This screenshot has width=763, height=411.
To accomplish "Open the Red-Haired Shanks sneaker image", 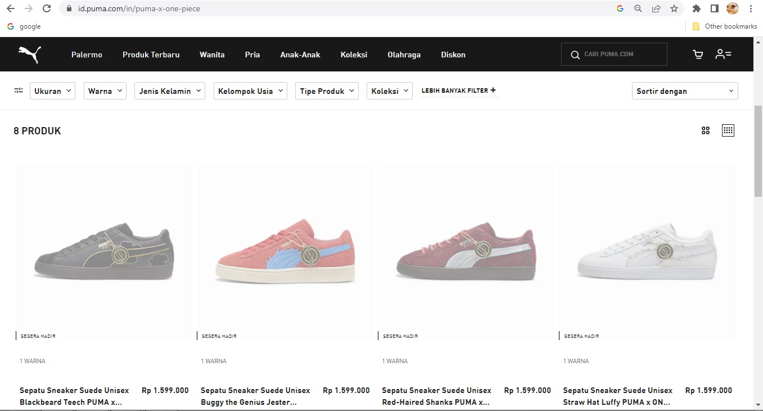I will click(467, 251).
